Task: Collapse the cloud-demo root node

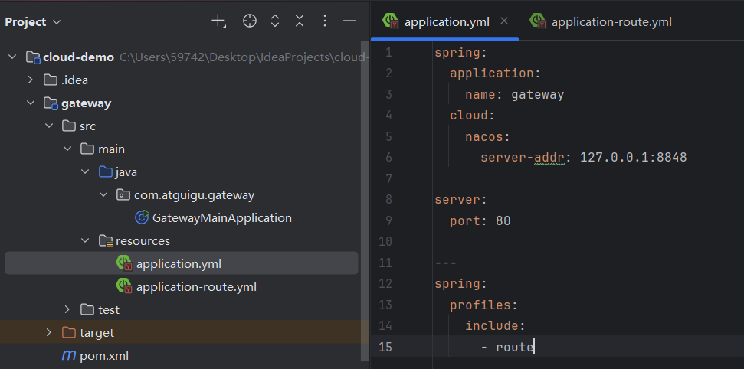Action: click(12, 57)
